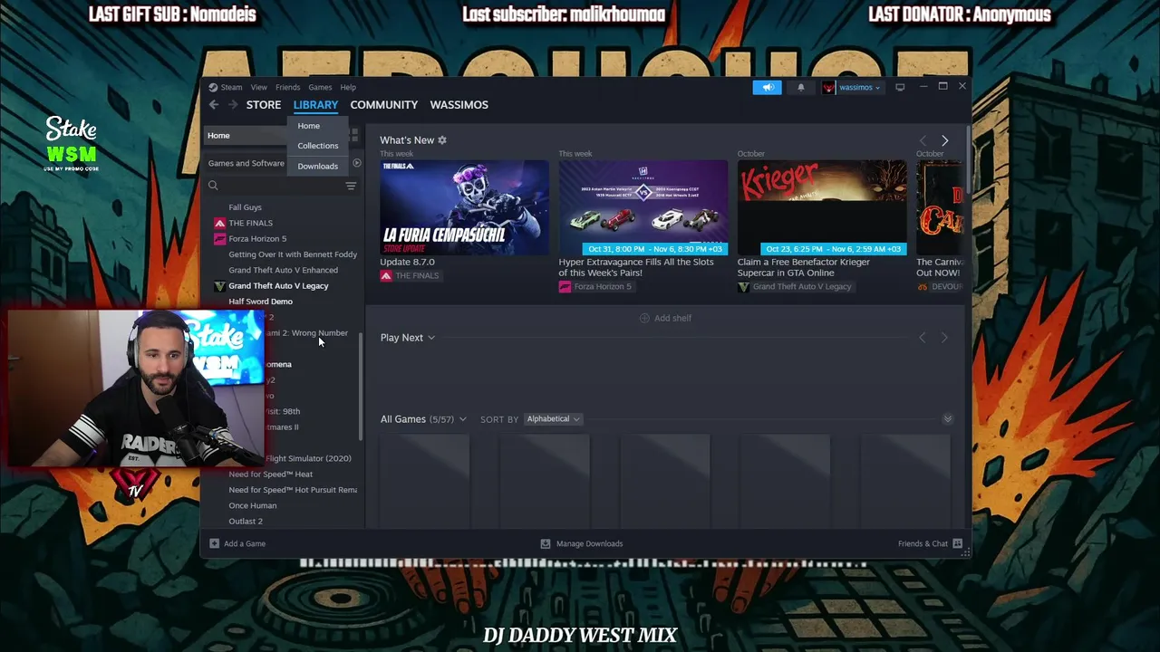This screenshot has width=1160, height=652.
Task: Click Grand Theft Auto V Legacy news tag
Action: (x=795, y=286)
